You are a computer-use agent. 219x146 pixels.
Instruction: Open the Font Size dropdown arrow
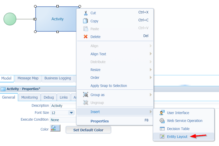[71, 113]
